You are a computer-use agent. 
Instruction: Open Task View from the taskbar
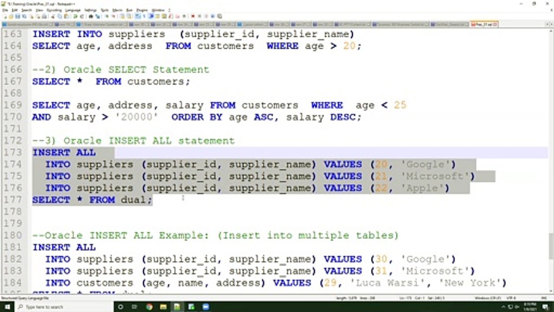tap(135, 307)
